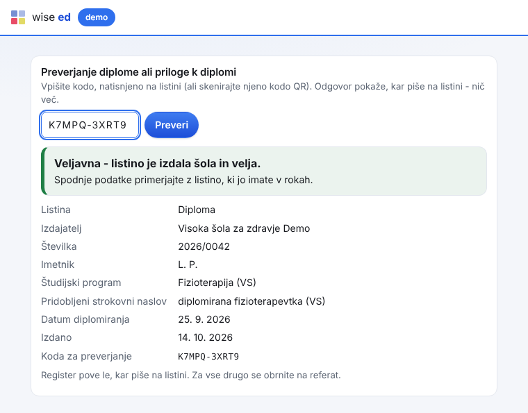Click the holder initials 'L. P.'
528x413 pixels.
[x=188, y=264]
